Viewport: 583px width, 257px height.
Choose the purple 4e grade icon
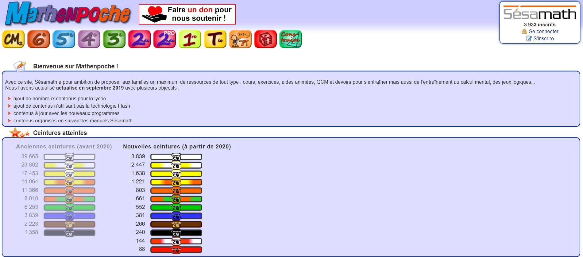pos(89,39)
